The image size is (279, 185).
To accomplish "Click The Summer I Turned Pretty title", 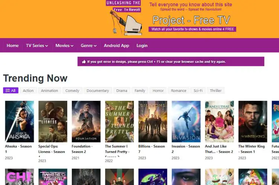I will tap(117, 150).
